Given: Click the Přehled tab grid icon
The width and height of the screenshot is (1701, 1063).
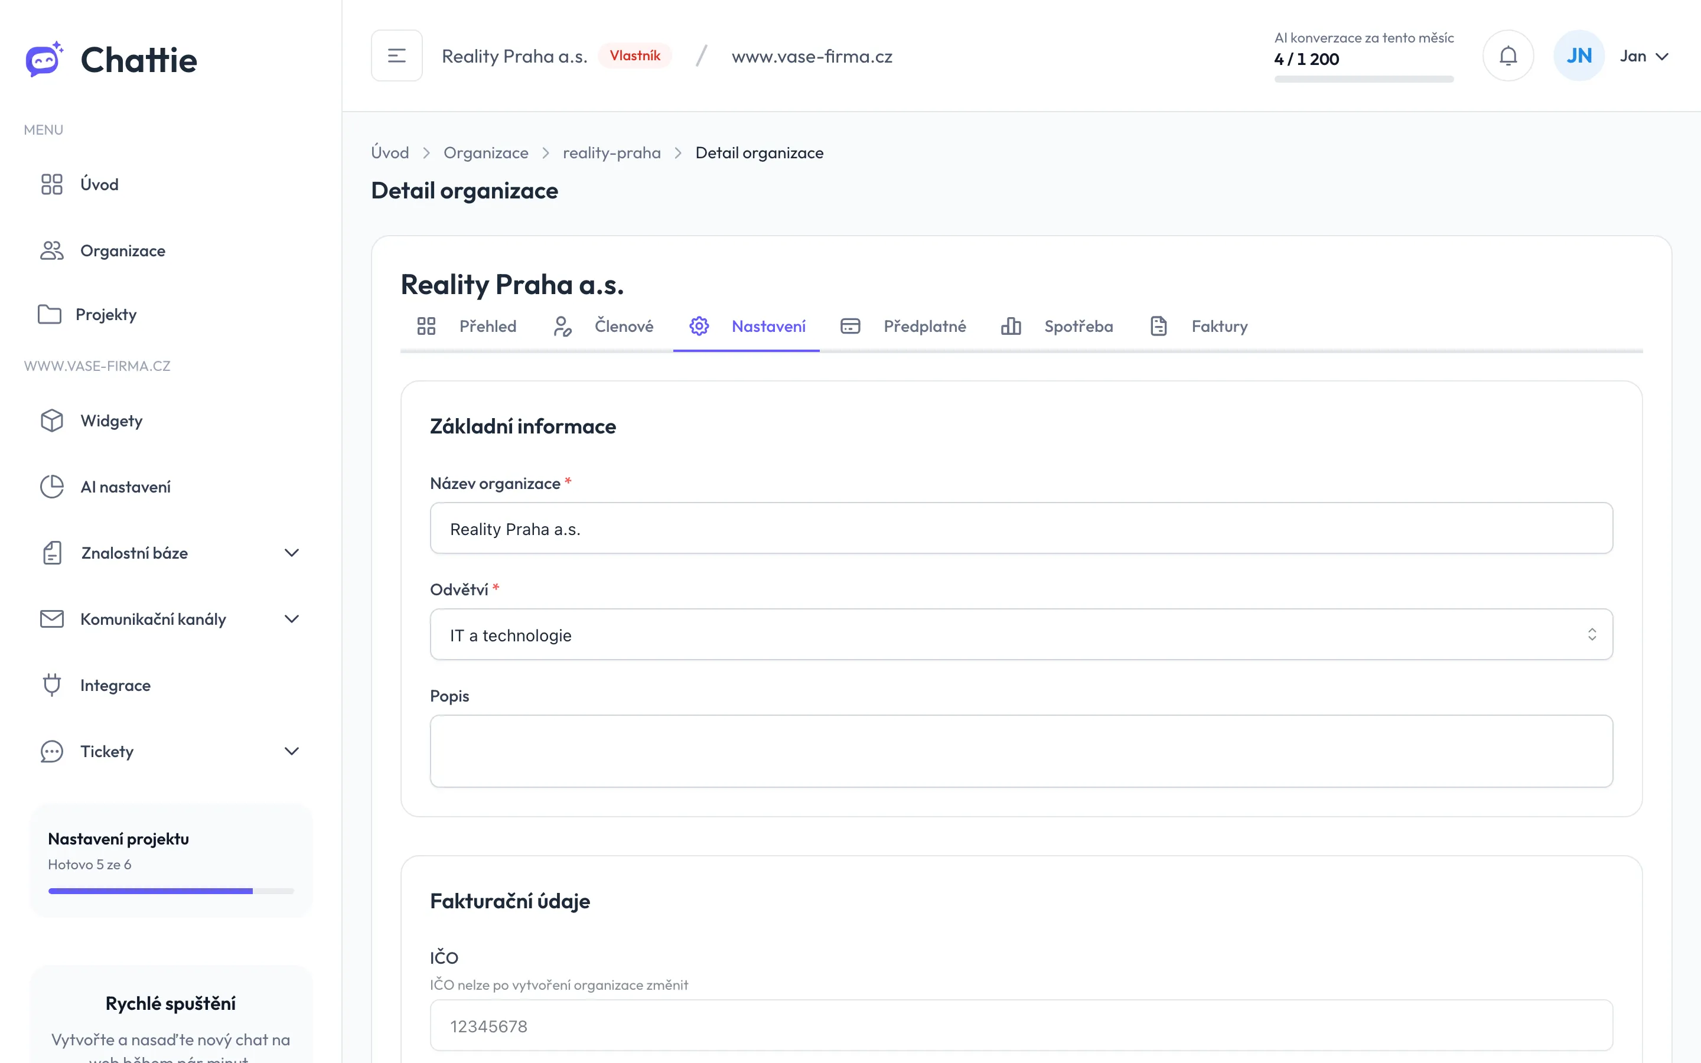Looking at the screenshot, I should point(426,326).
